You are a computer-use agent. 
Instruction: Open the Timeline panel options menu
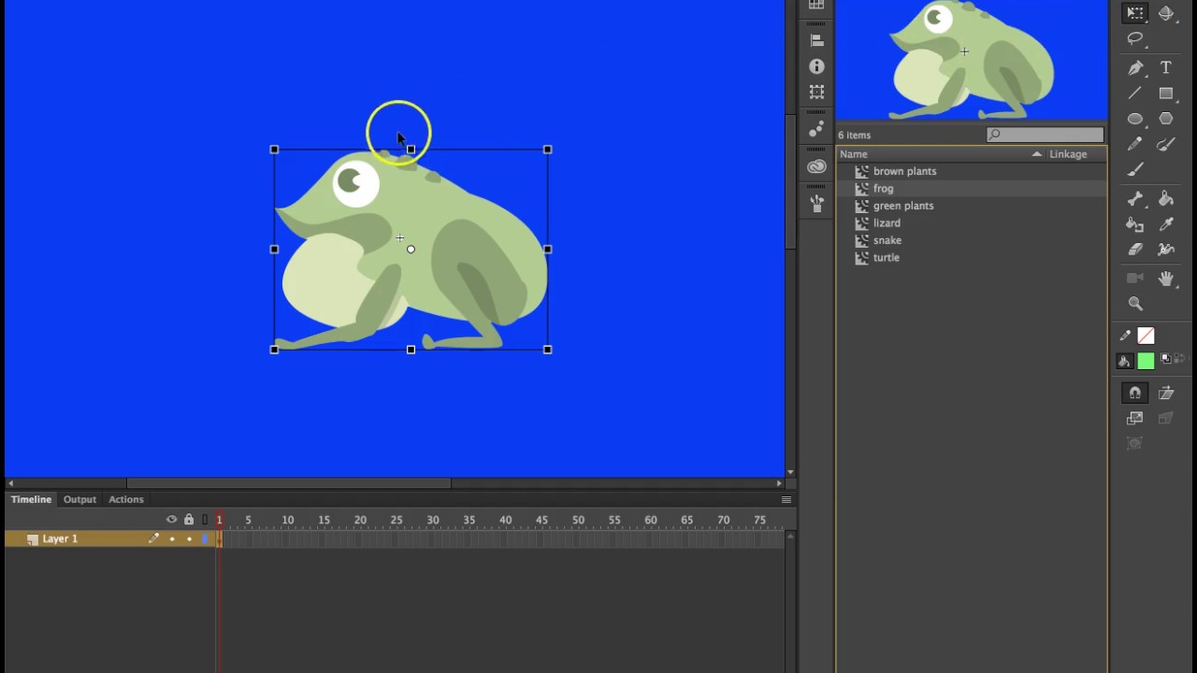(x=786, y=499)
